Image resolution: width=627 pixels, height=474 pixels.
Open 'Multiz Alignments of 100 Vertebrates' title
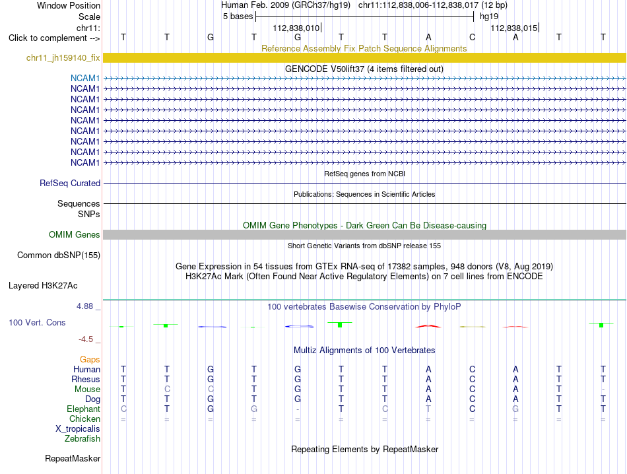pyautogui.click(x=364, y=351)
